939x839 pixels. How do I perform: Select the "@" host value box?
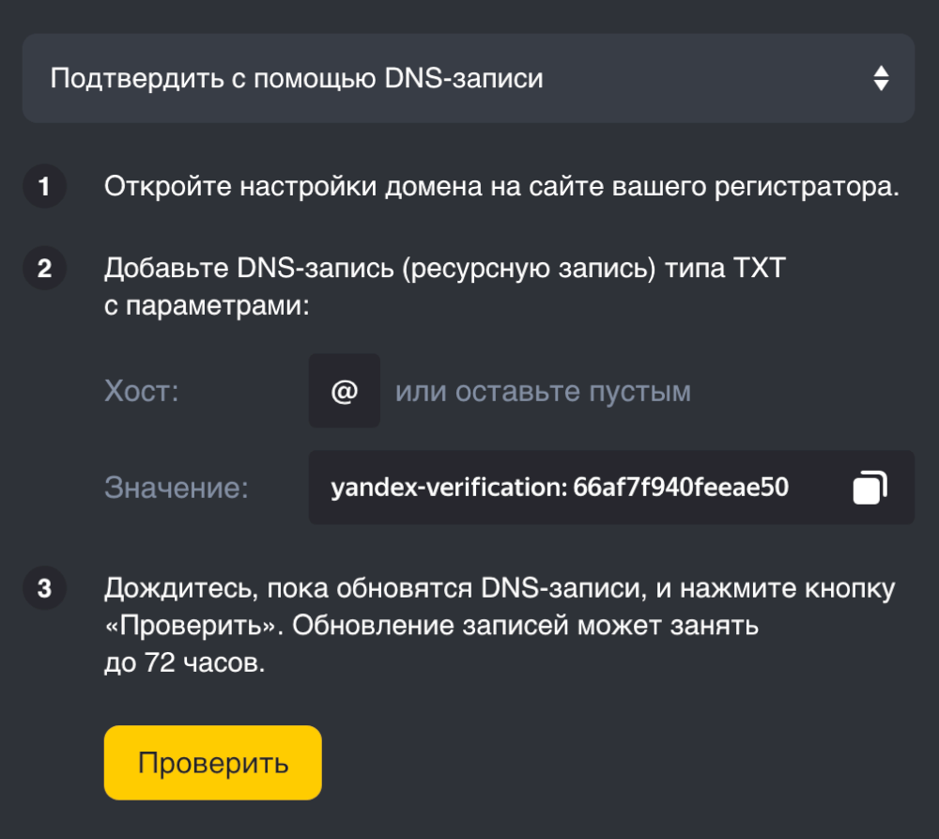(345, 391)
